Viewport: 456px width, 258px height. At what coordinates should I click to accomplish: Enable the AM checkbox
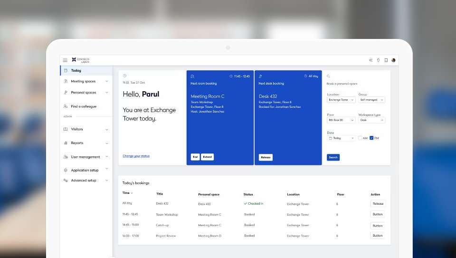pos(360,138)
